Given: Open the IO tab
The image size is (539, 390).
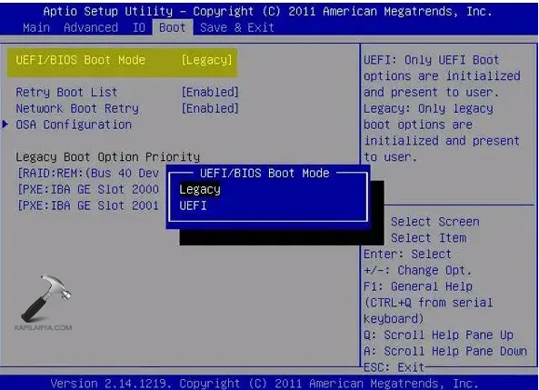Looking at the screenshot, I should pos(139,27).
